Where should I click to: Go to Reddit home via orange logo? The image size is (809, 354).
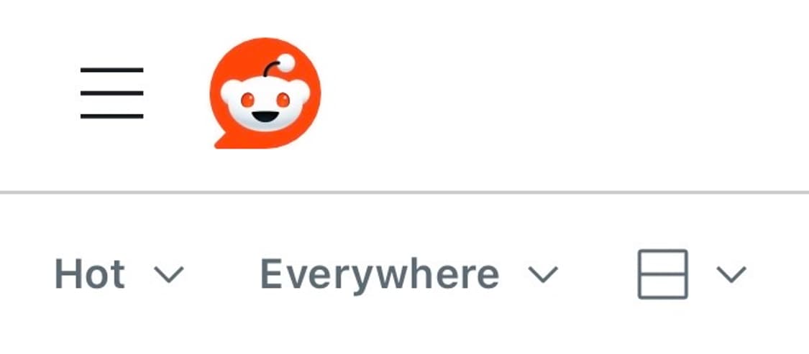[x=265, y=93]
